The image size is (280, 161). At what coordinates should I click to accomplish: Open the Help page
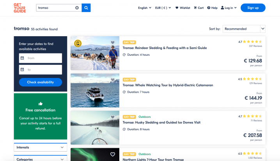(212, 8)
